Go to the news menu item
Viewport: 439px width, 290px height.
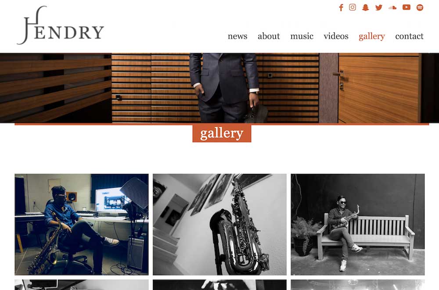pyautogui.click(x=237, y=36)
